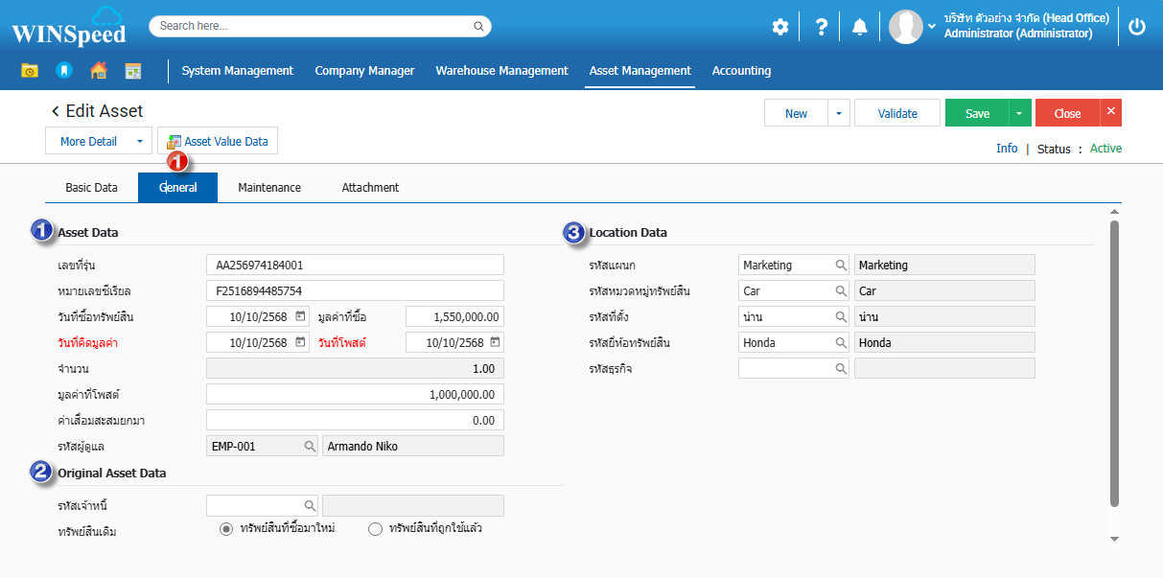Click the lookup icon beside EMP-001
Image resolution: width=1163 pixels, height=578 pixels.
click(310, 447)
